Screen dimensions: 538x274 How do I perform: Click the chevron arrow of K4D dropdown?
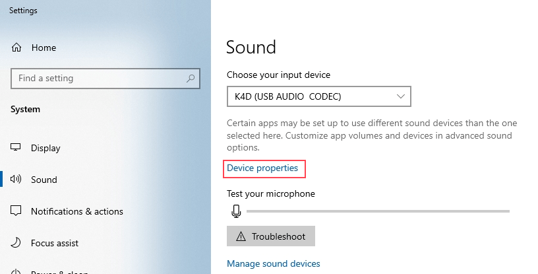[401, 96]
